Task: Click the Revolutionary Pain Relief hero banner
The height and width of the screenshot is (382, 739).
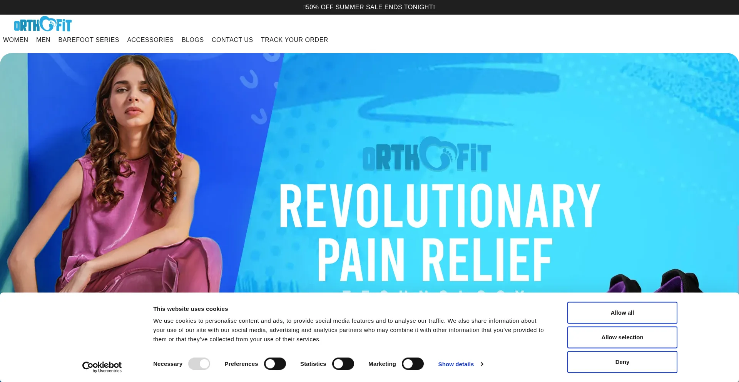Action: coord(369,173)
